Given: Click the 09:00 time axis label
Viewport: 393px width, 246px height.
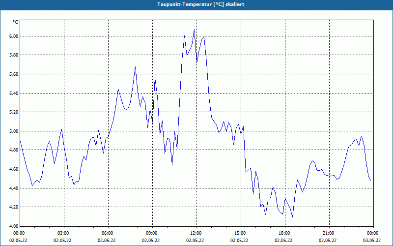Looking at the screenshot, I should click(x=152, y=233).
